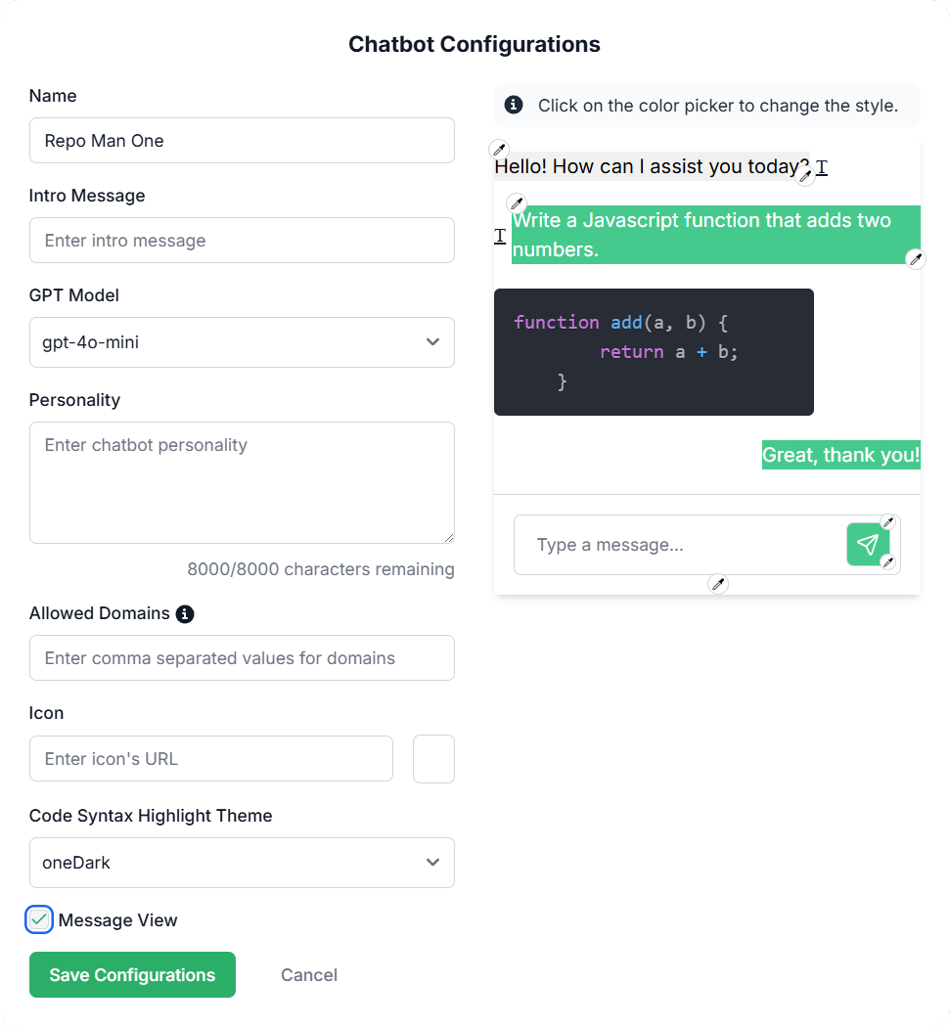Click the Cancel button
The height and width of the screenshot is (1028, 950).
(x=309, y=974)
